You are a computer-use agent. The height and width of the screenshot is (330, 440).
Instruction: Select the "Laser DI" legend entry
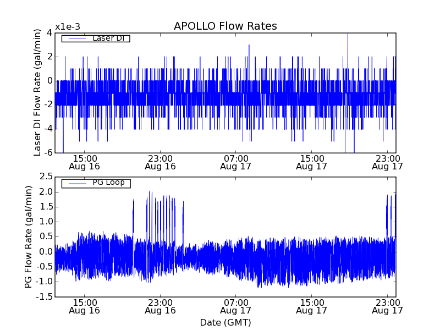(96, 38)
